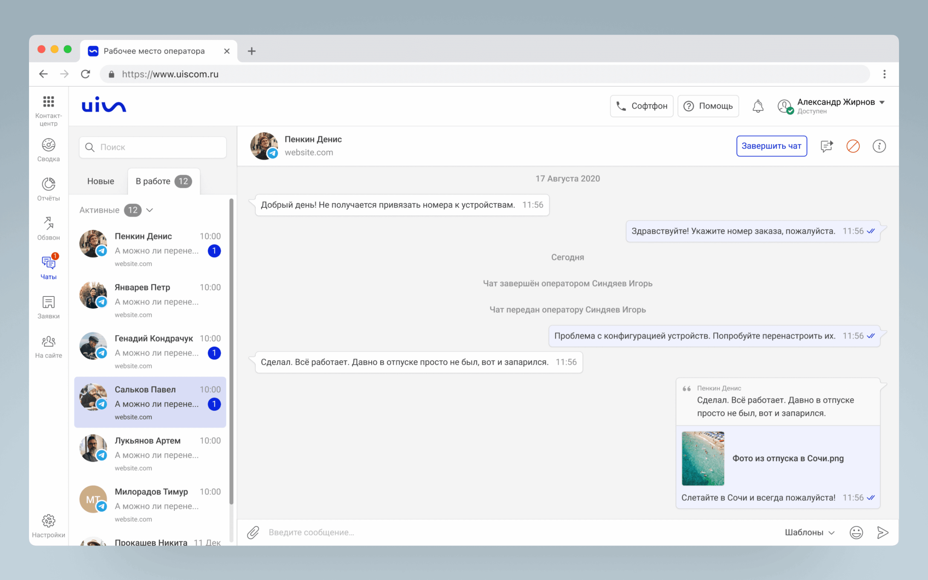Select the В работе tab

click(x=164, y=182)
